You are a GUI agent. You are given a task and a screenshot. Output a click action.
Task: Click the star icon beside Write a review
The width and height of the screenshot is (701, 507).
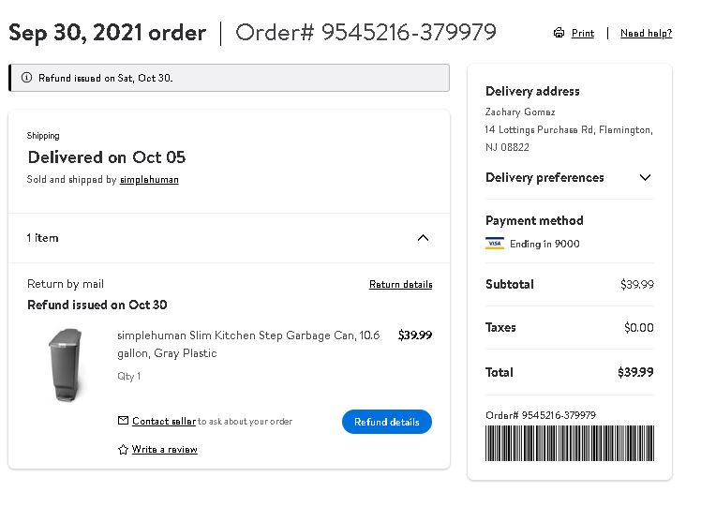click(x=123, y=450)
